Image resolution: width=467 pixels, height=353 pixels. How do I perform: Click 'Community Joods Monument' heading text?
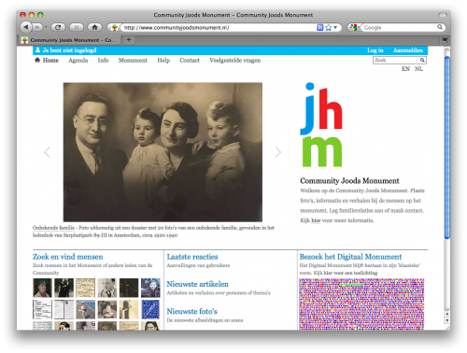pos(349,181)
